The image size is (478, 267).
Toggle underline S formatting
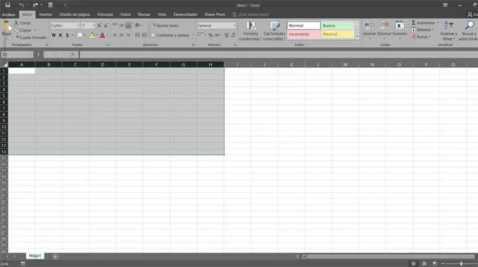[x=67, y=35]
